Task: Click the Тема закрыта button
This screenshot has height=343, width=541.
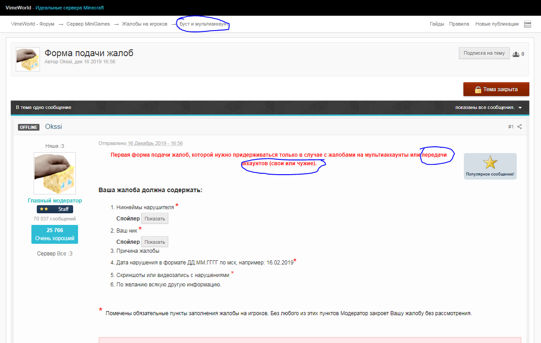Action: coord(496,89)
